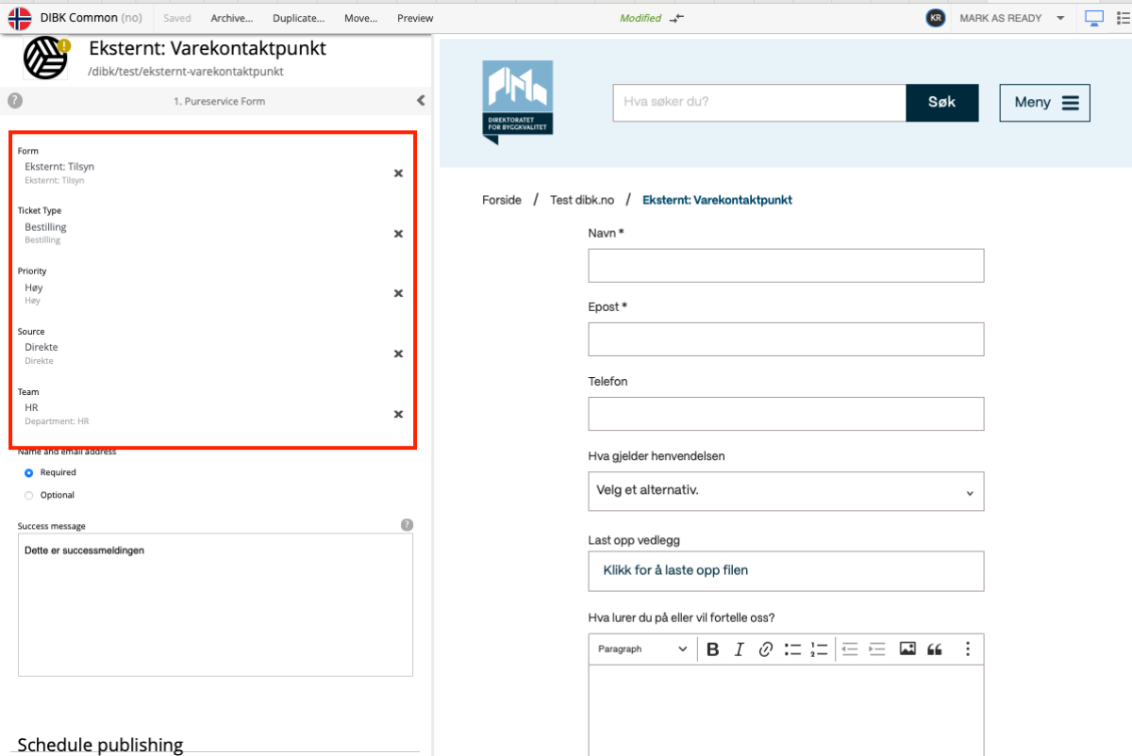
Task: Open the Archive menu item
Action: tap(231, 17)
